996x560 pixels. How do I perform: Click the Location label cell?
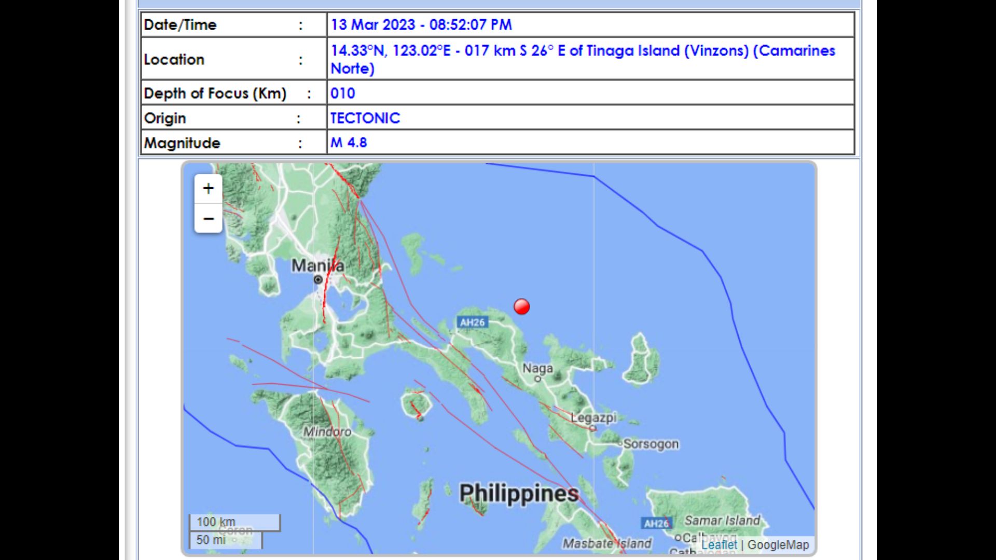[234, 59]
